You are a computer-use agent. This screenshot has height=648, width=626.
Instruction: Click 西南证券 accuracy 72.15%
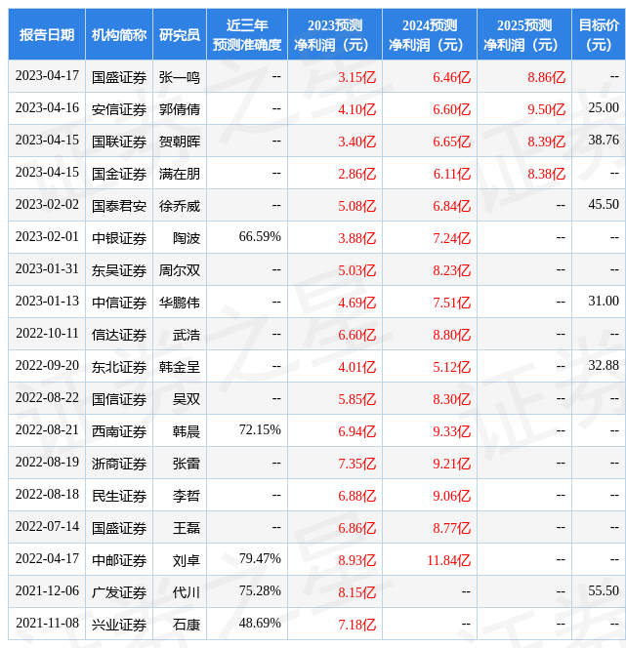coord(260,430)
